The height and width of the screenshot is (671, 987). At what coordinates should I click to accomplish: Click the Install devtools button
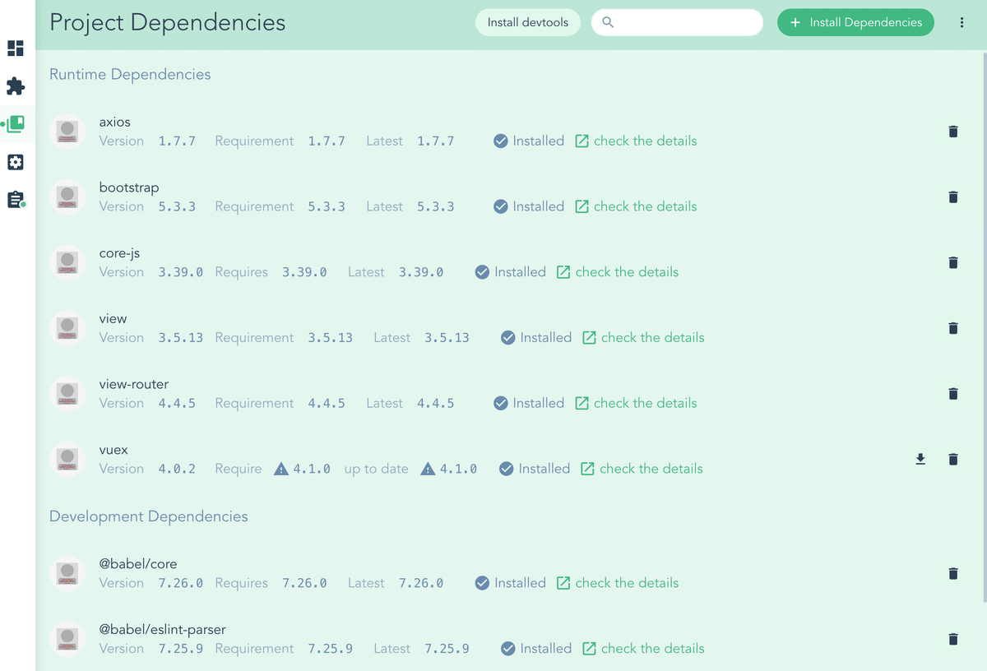(x=528, y=23)
